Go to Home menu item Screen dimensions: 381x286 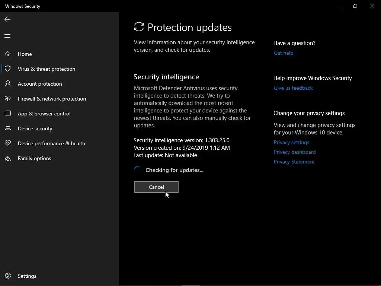25,54
